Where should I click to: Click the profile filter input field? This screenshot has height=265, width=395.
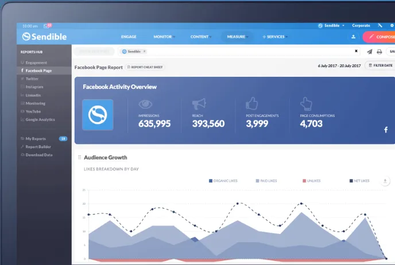click(x=239, y=52)
